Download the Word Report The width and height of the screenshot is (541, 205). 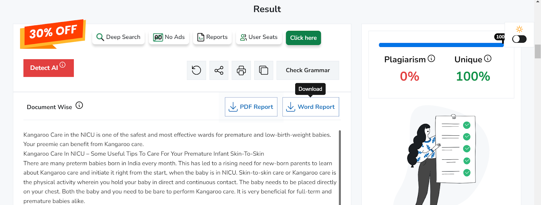311,107
